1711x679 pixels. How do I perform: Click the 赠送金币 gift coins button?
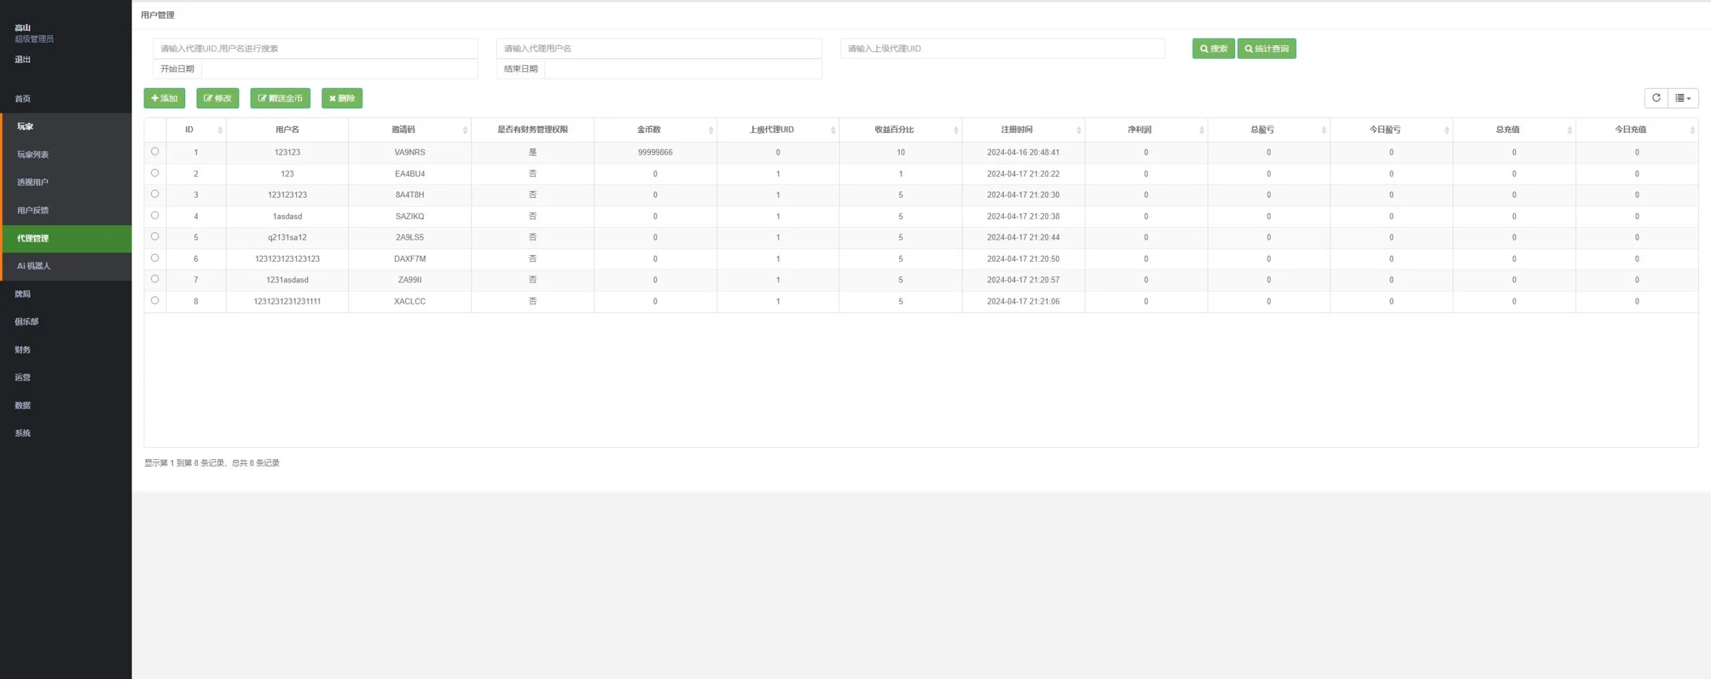click(x=280, y=98)
